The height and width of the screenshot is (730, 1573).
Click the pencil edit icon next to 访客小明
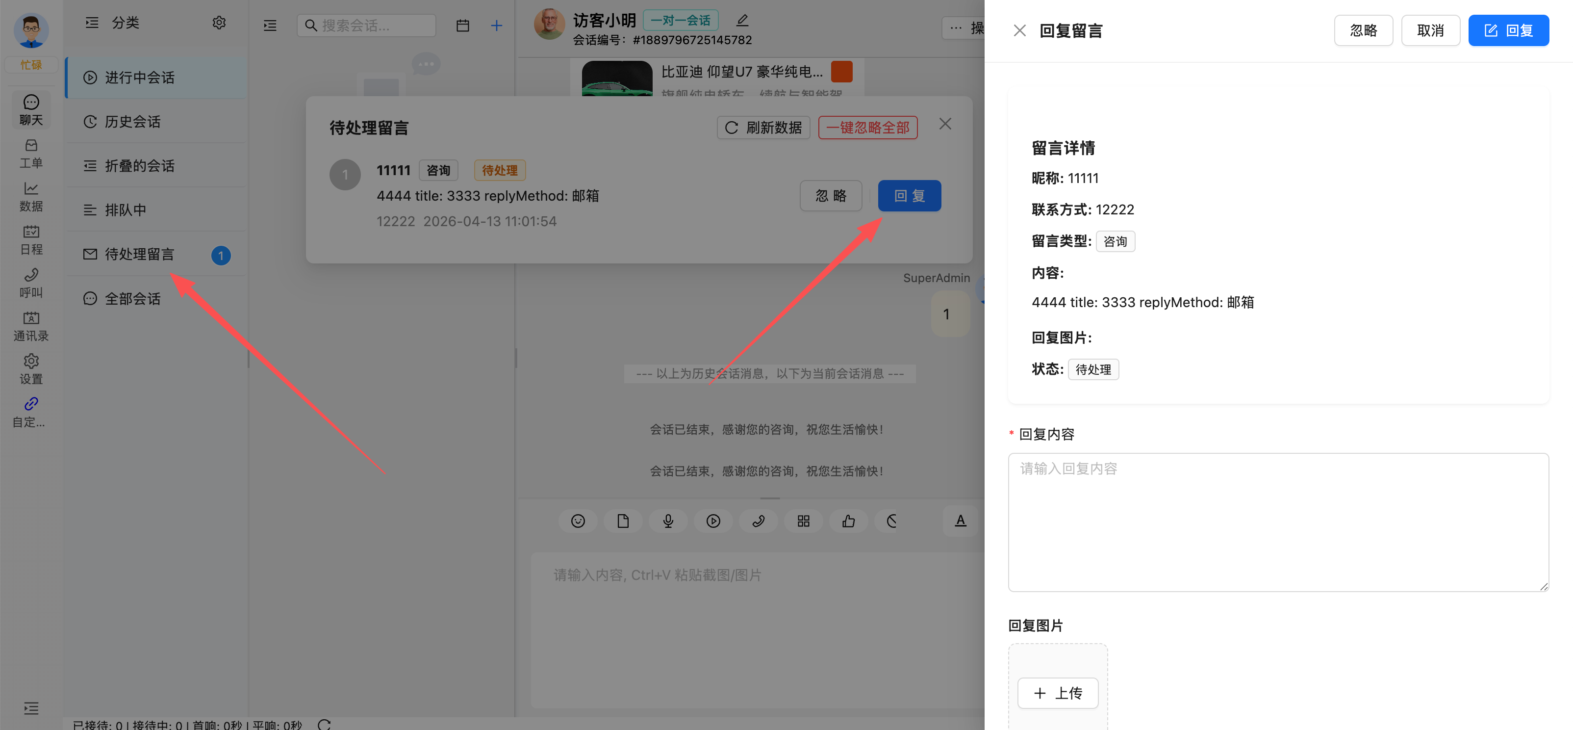point(742,20)
